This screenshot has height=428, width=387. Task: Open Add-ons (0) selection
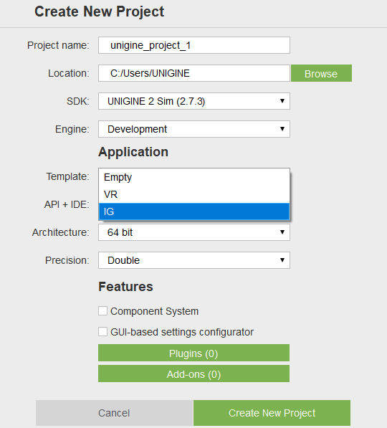[x=193, y=374]
